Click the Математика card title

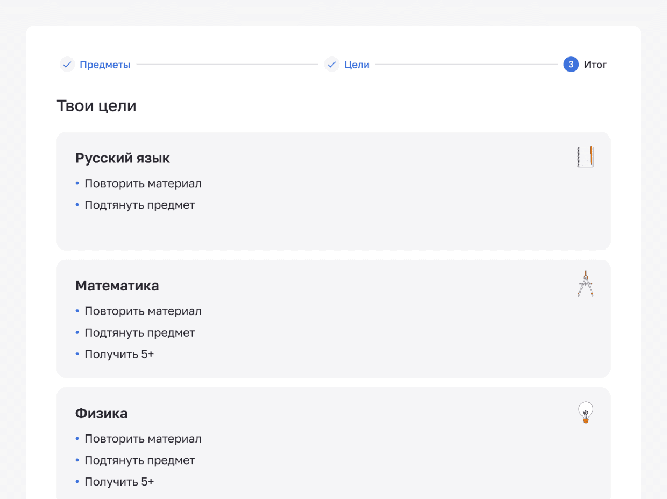117,286
